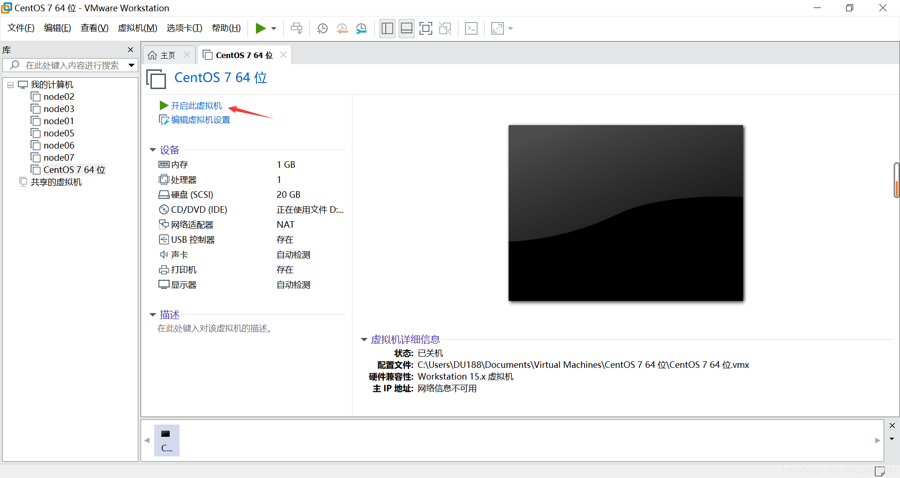
Task: Click the thumbnail bar right scroll arrow
Action: tap(877, 441)
